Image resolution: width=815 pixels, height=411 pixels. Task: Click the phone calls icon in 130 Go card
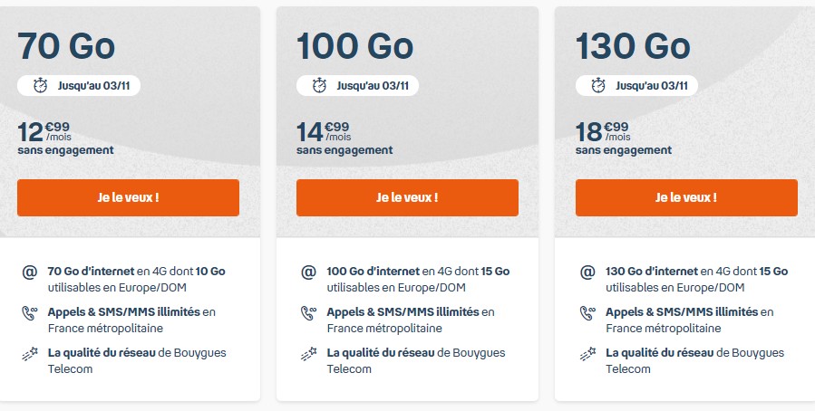[x=587, y=313]
